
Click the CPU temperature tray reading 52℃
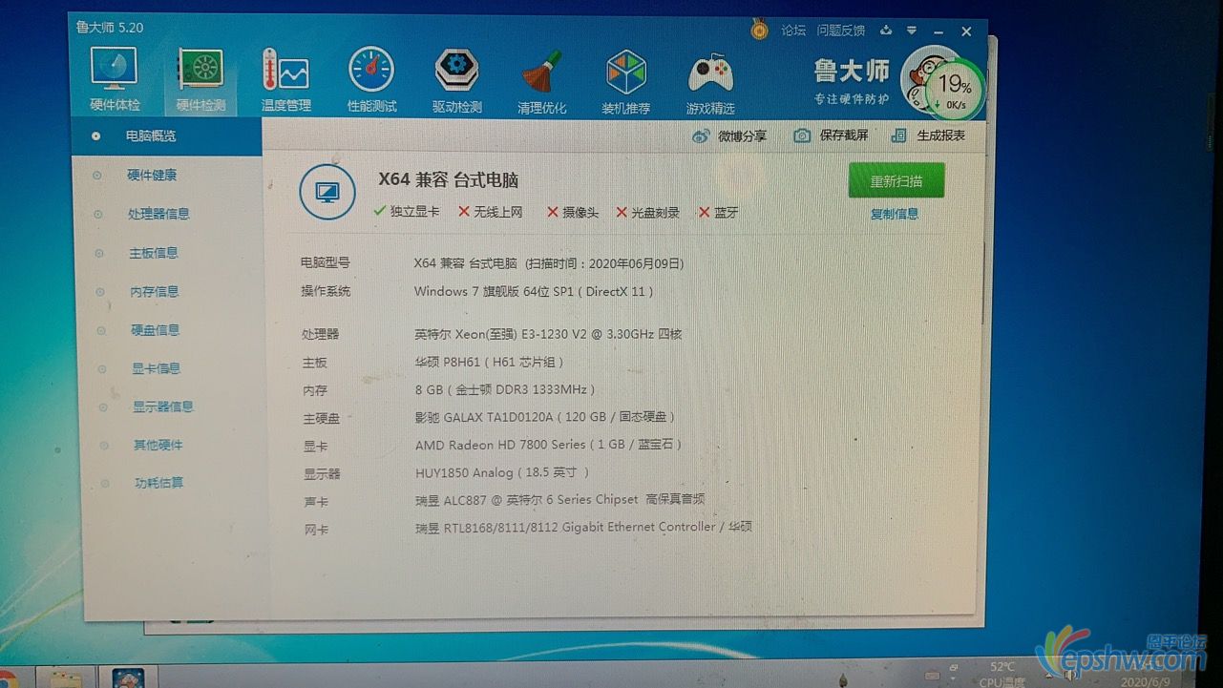tap(1002, 674)
